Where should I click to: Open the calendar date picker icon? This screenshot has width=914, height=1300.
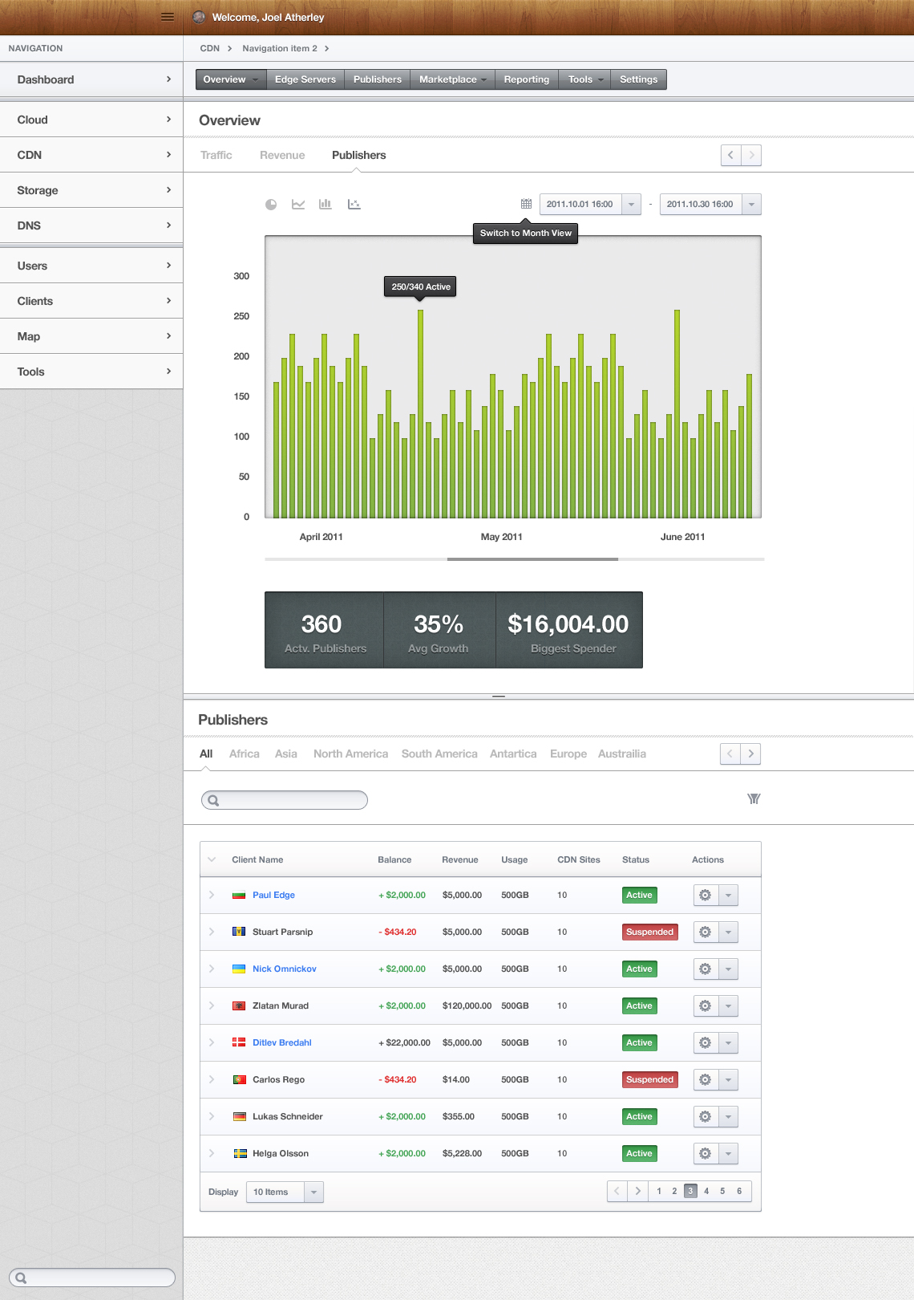[526, 204]
